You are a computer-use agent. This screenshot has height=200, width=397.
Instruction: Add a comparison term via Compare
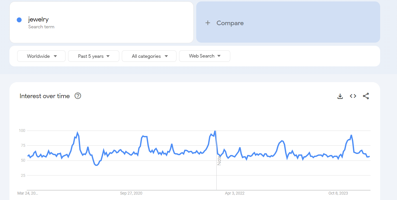288,22
